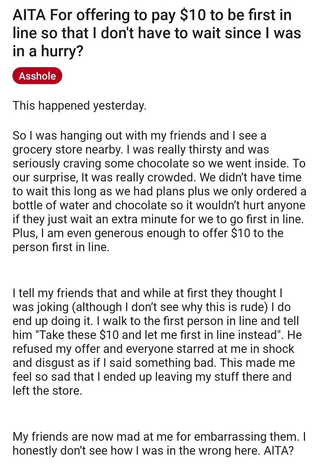Click the line "person first in line."
The width and height of the screenshot is (320, 465).
(61, 247)
